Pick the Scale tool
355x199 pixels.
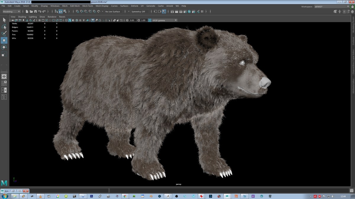click(x=4, y=54)
